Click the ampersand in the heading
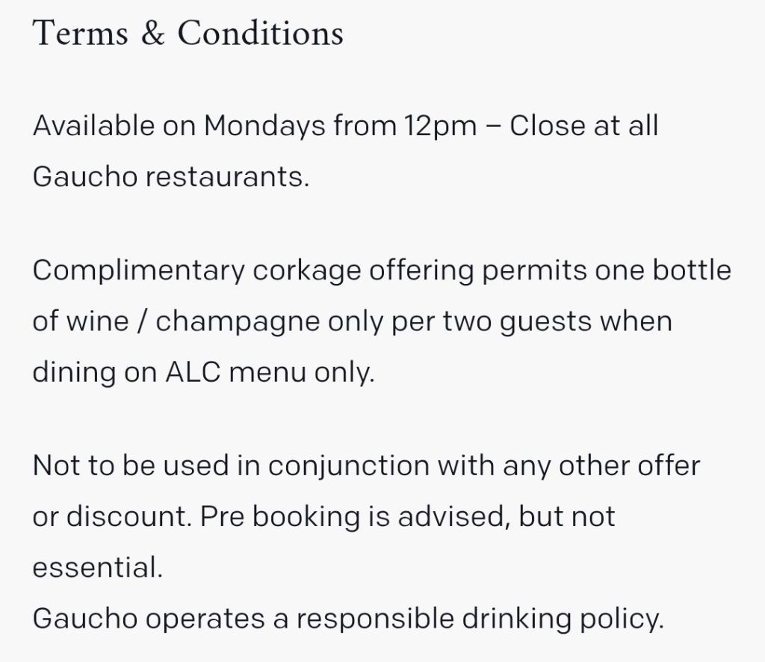The width and height of the screenshot is (765, 662). coord(152,34)
